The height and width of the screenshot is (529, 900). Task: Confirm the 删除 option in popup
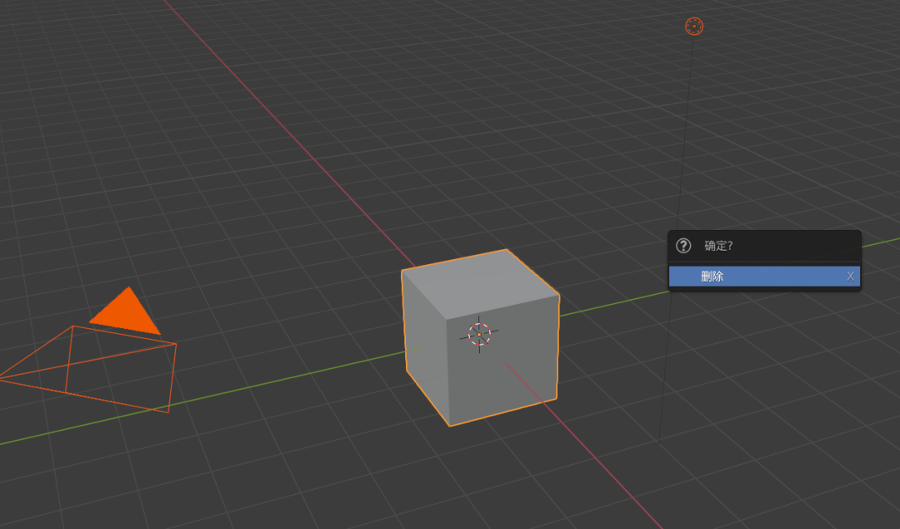point(764,277)
